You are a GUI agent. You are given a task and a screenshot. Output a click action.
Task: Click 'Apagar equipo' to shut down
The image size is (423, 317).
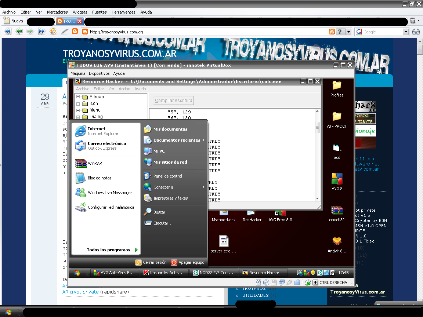188,262
